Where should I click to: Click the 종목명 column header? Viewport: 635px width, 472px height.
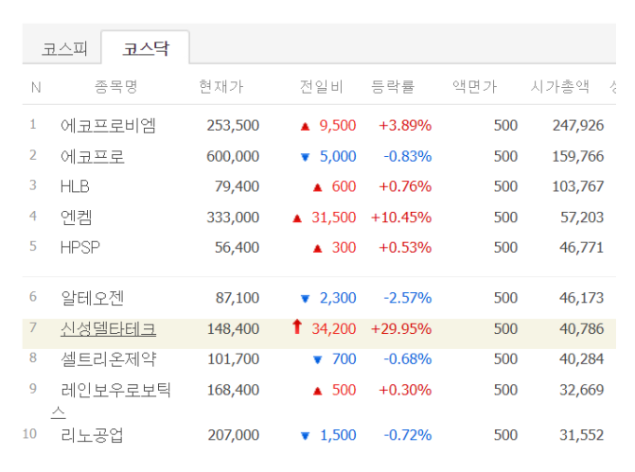[x=116, y=87]
